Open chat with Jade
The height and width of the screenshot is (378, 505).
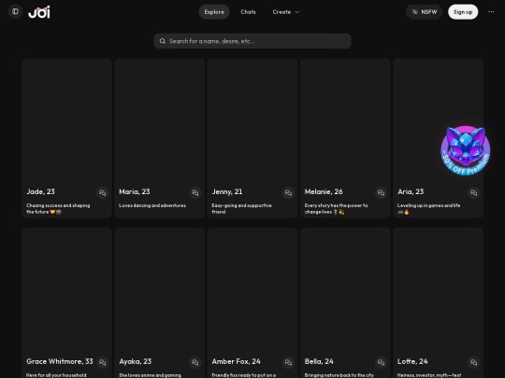coord(103,193)
